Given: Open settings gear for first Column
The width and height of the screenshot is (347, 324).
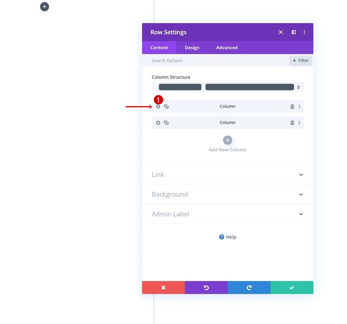Looking at the screenshot, I should point(158,107).
